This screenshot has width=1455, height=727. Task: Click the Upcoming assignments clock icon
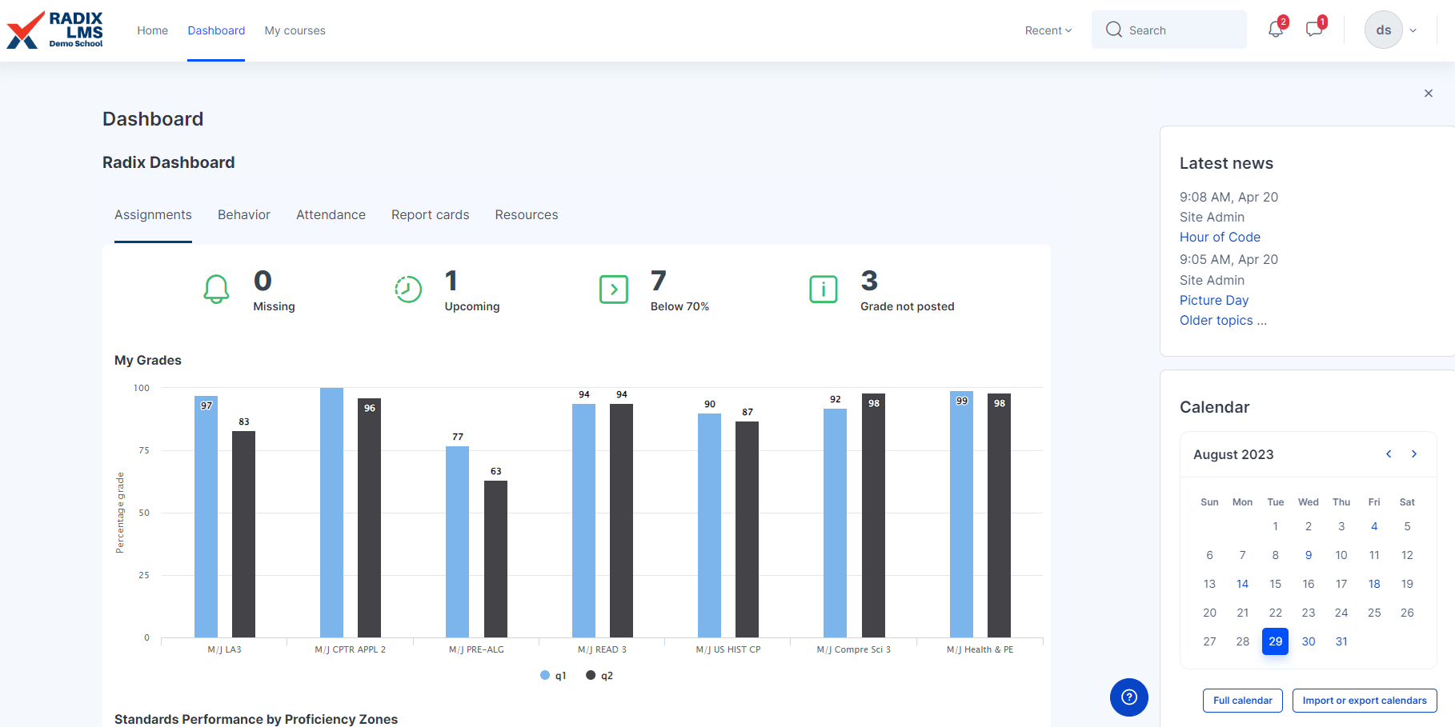click(408, 289)
